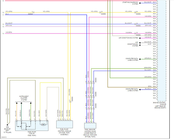174x140 pixels.
Task: Click the Fuel Leakage Control Pump component box
Action: tap(90, 126)
